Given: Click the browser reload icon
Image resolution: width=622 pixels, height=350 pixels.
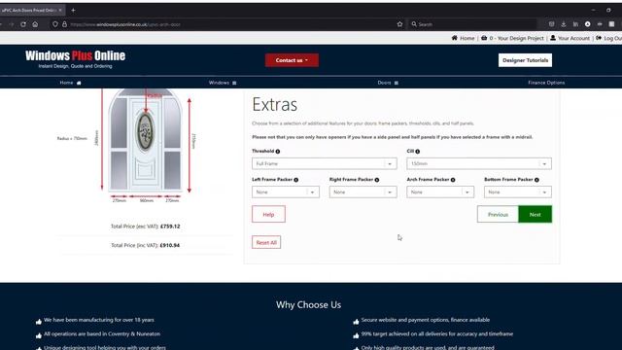Looking at the screenshot, I should [23, 24].
